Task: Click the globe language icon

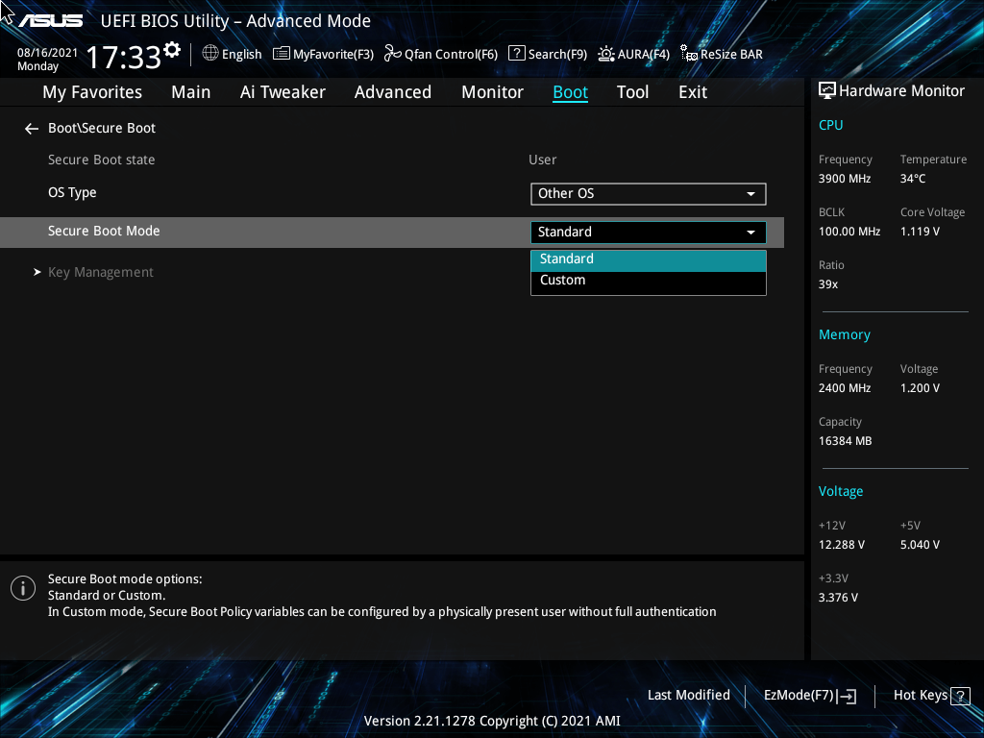Action: coord(210,54)
